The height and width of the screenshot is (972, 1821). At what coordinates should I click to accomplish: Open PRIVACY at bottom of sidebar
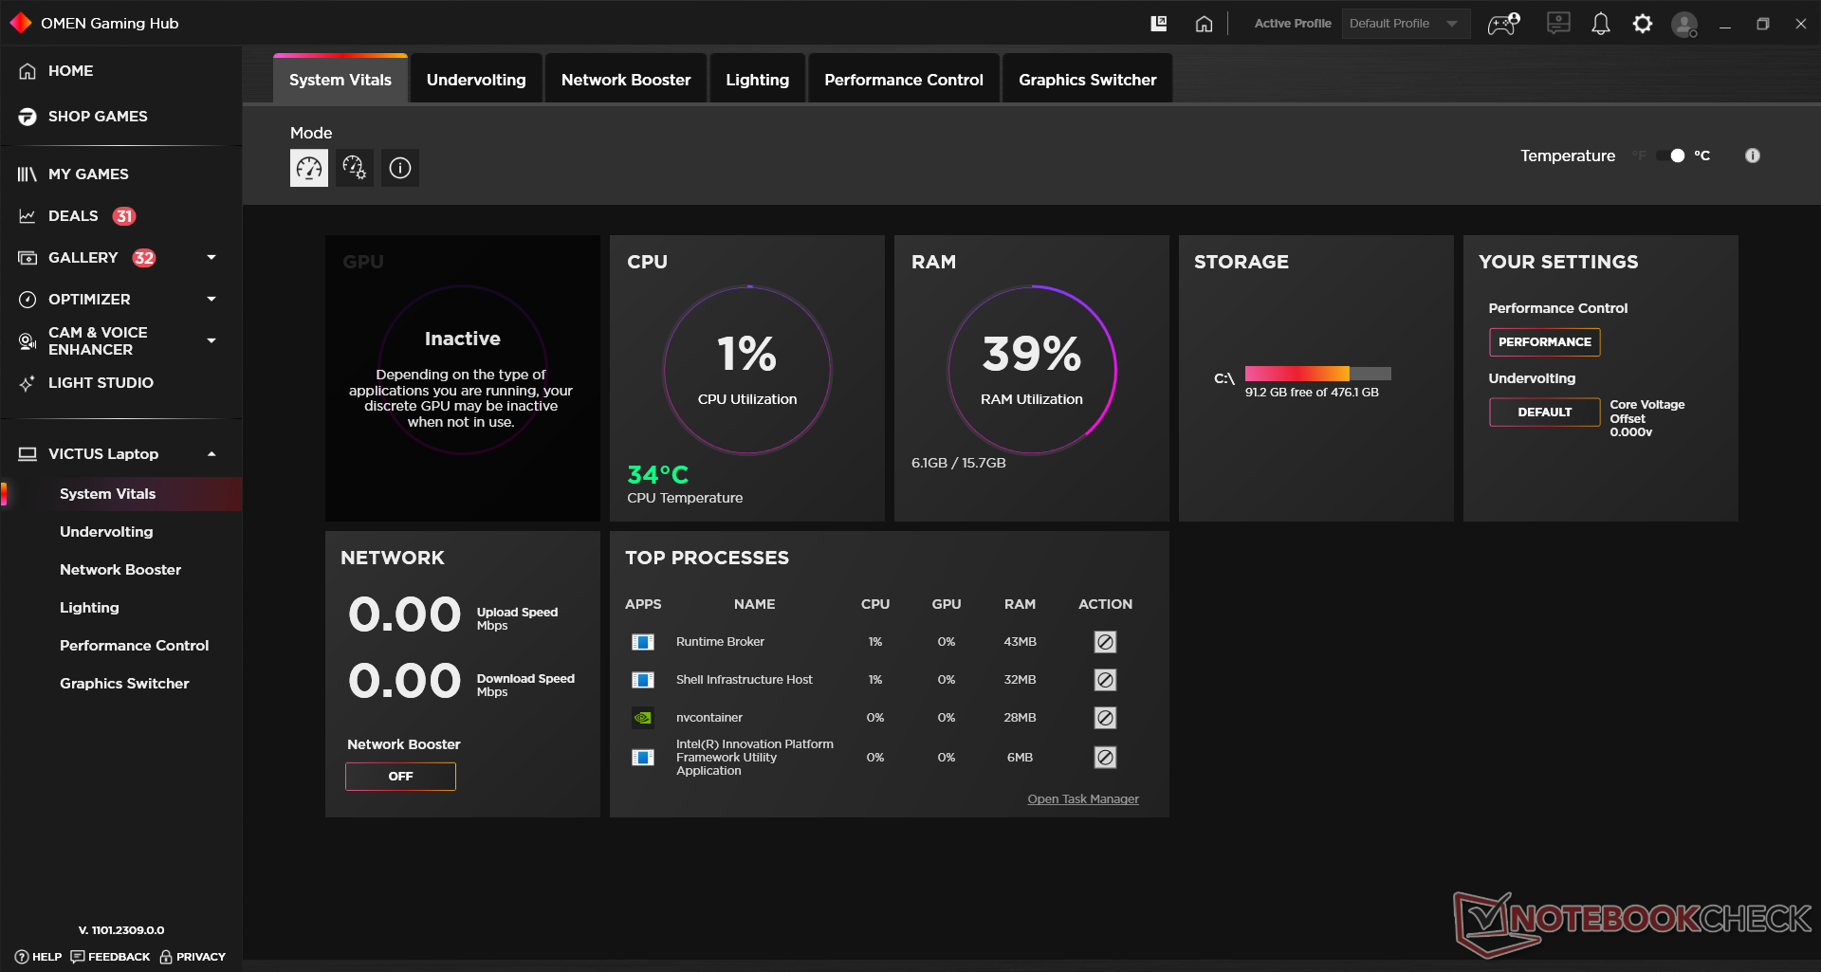[193, 957]
